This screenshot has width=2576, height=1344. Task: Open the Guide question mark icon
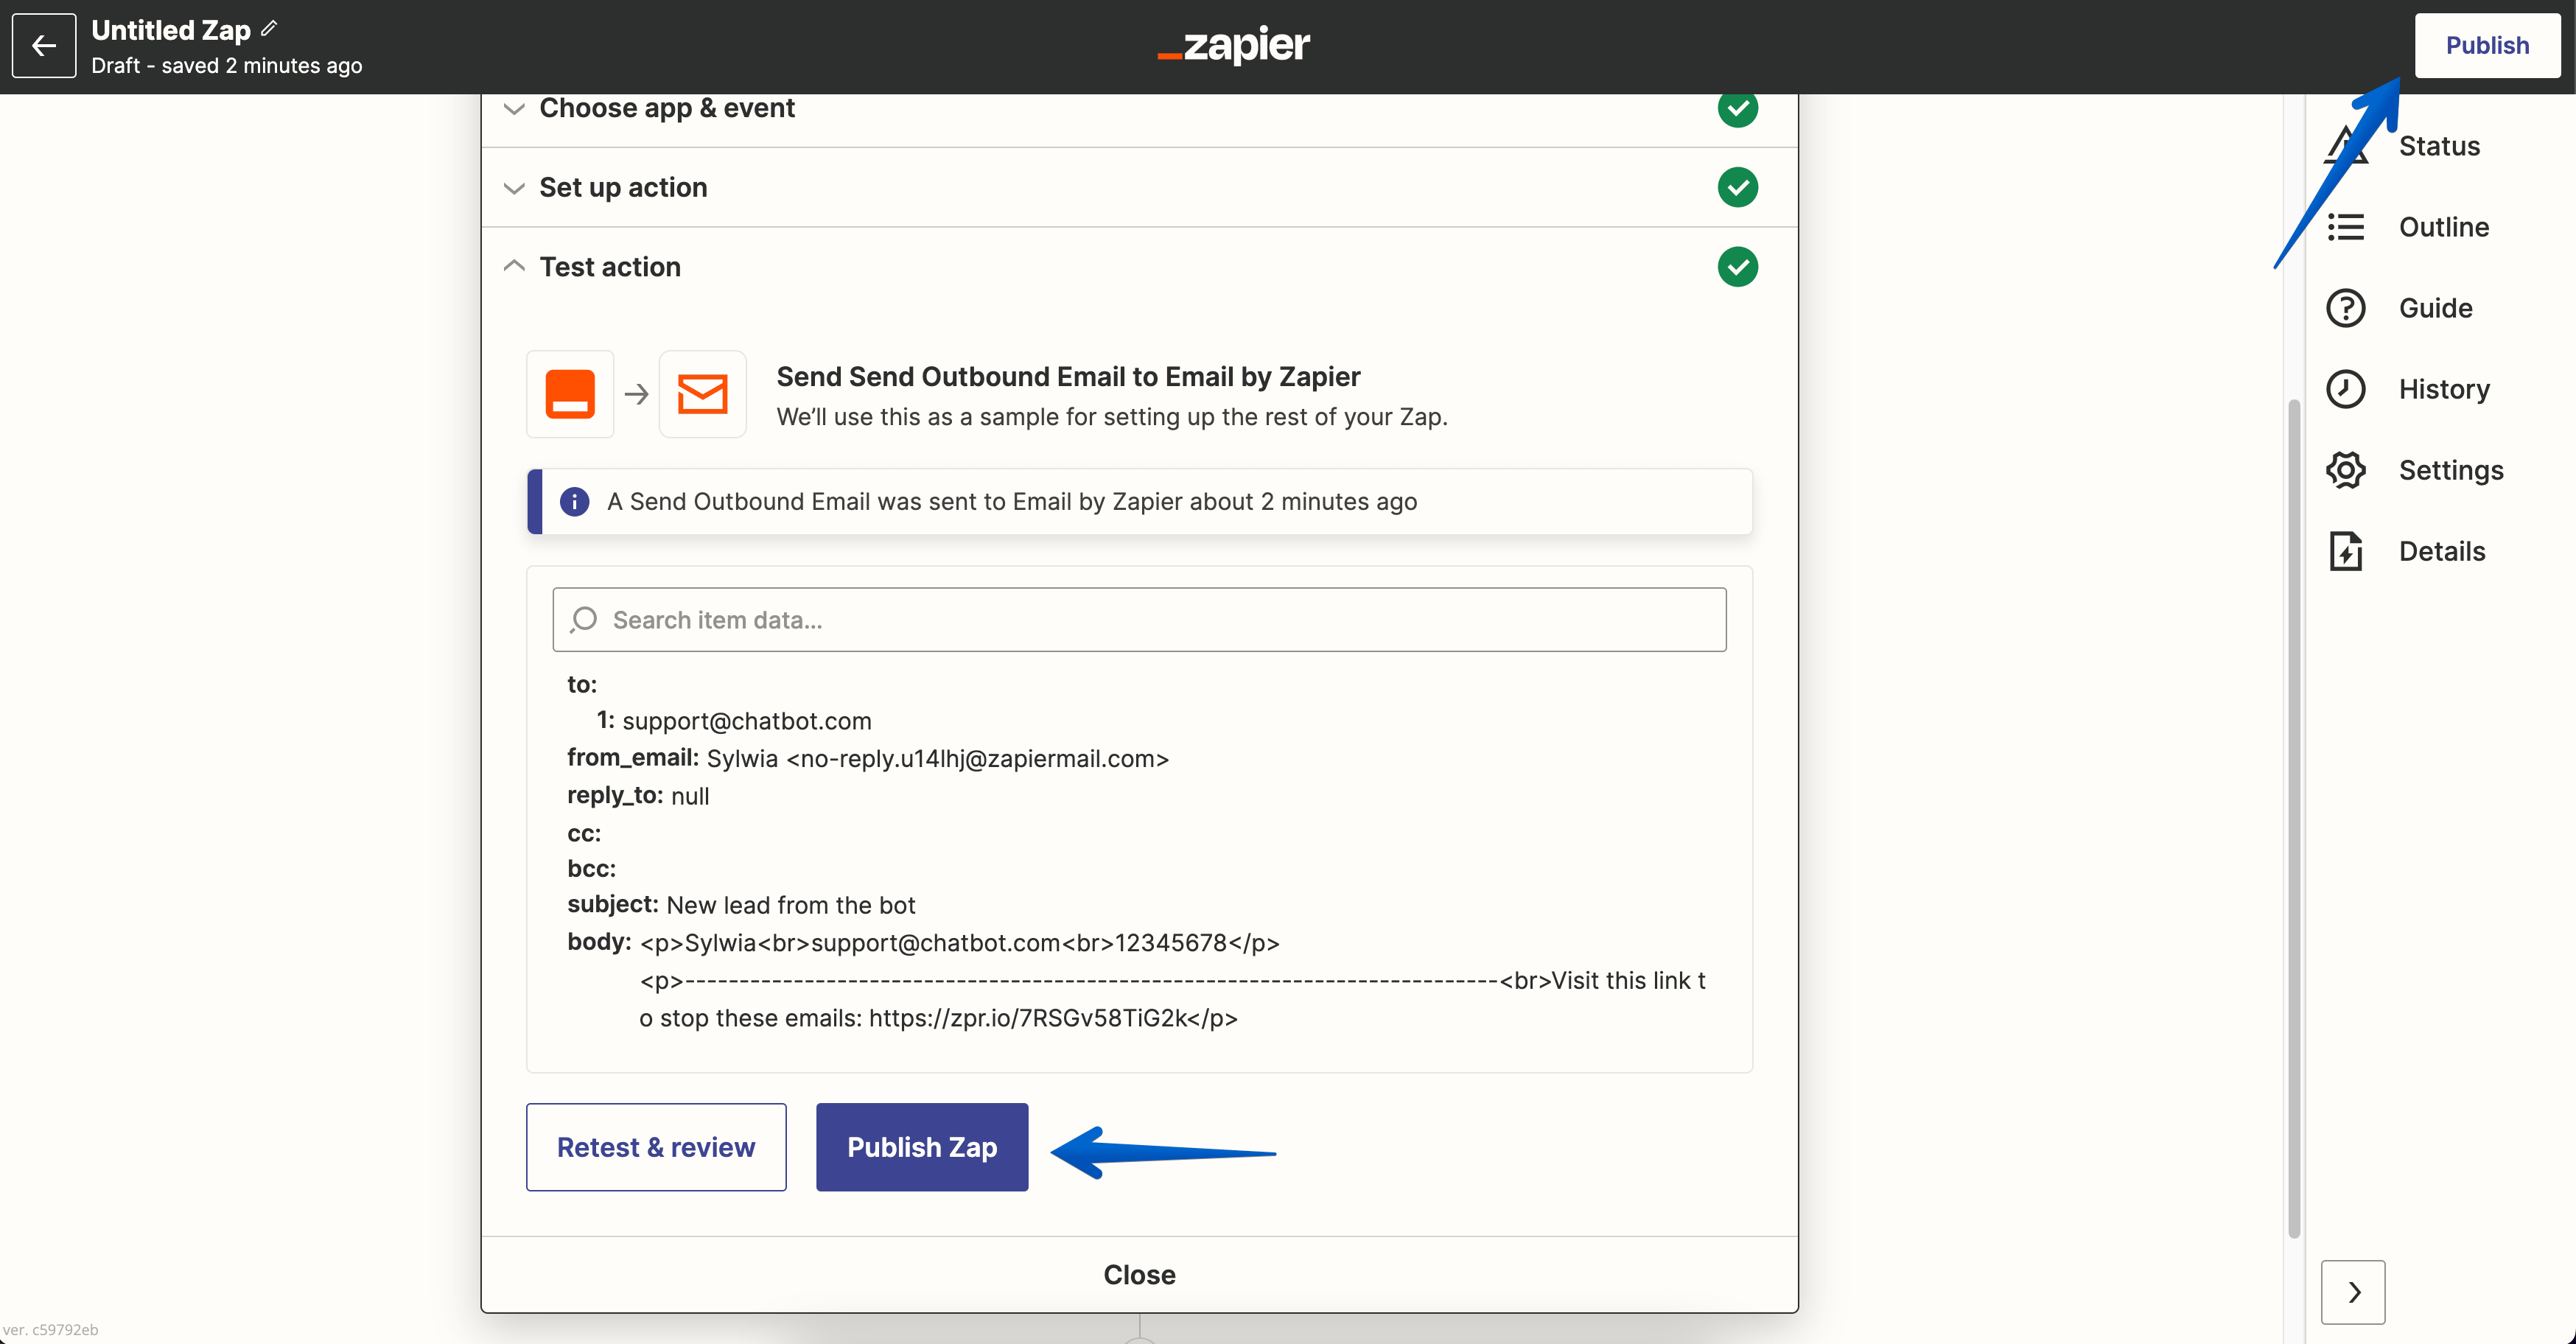(x=2345, y=308)
